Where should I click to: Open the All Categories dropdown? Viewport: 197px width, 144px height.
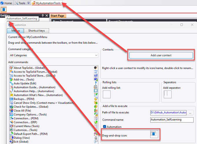pyautogui.click(x=53, y=55)
